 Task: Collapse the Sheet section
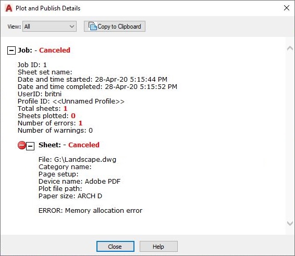click(x=30, y=146)
